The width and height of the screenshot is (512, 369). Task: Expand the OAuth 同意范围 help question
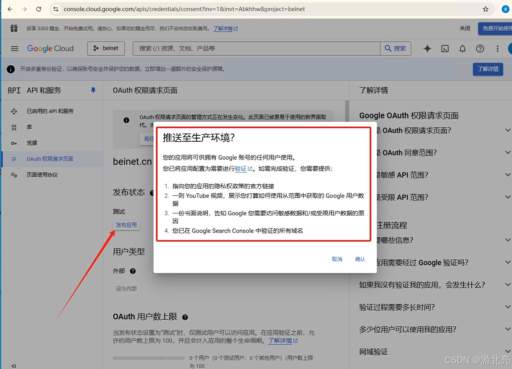[508, 152]
